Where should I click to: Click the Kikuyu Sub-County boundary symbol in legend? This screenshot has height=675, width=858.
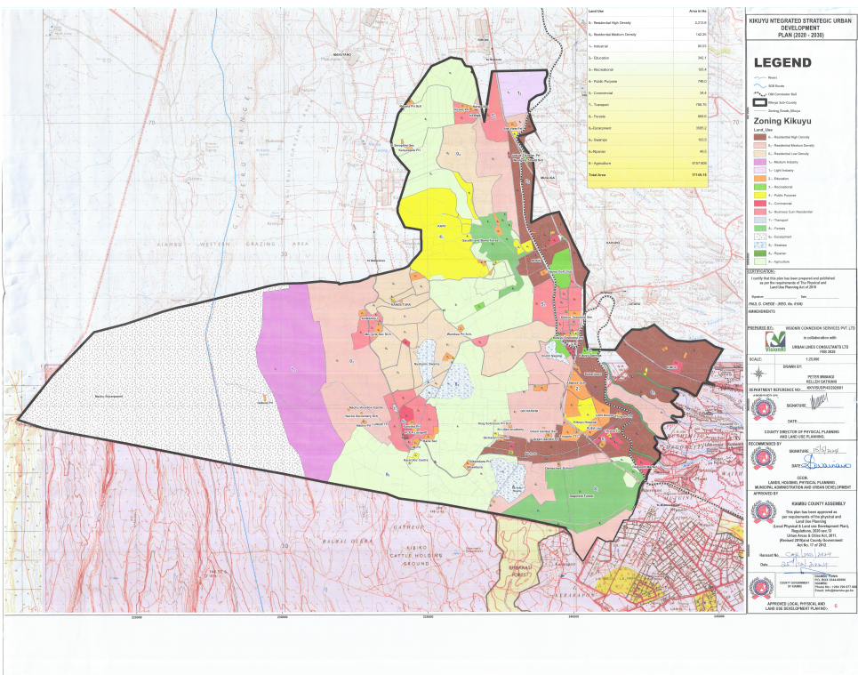click(x=758, y=100)
